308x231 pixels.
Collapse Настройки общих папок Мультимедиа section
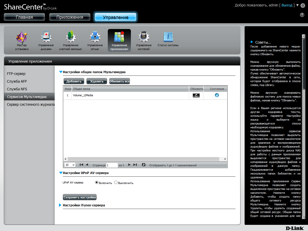tap(61, 72)
